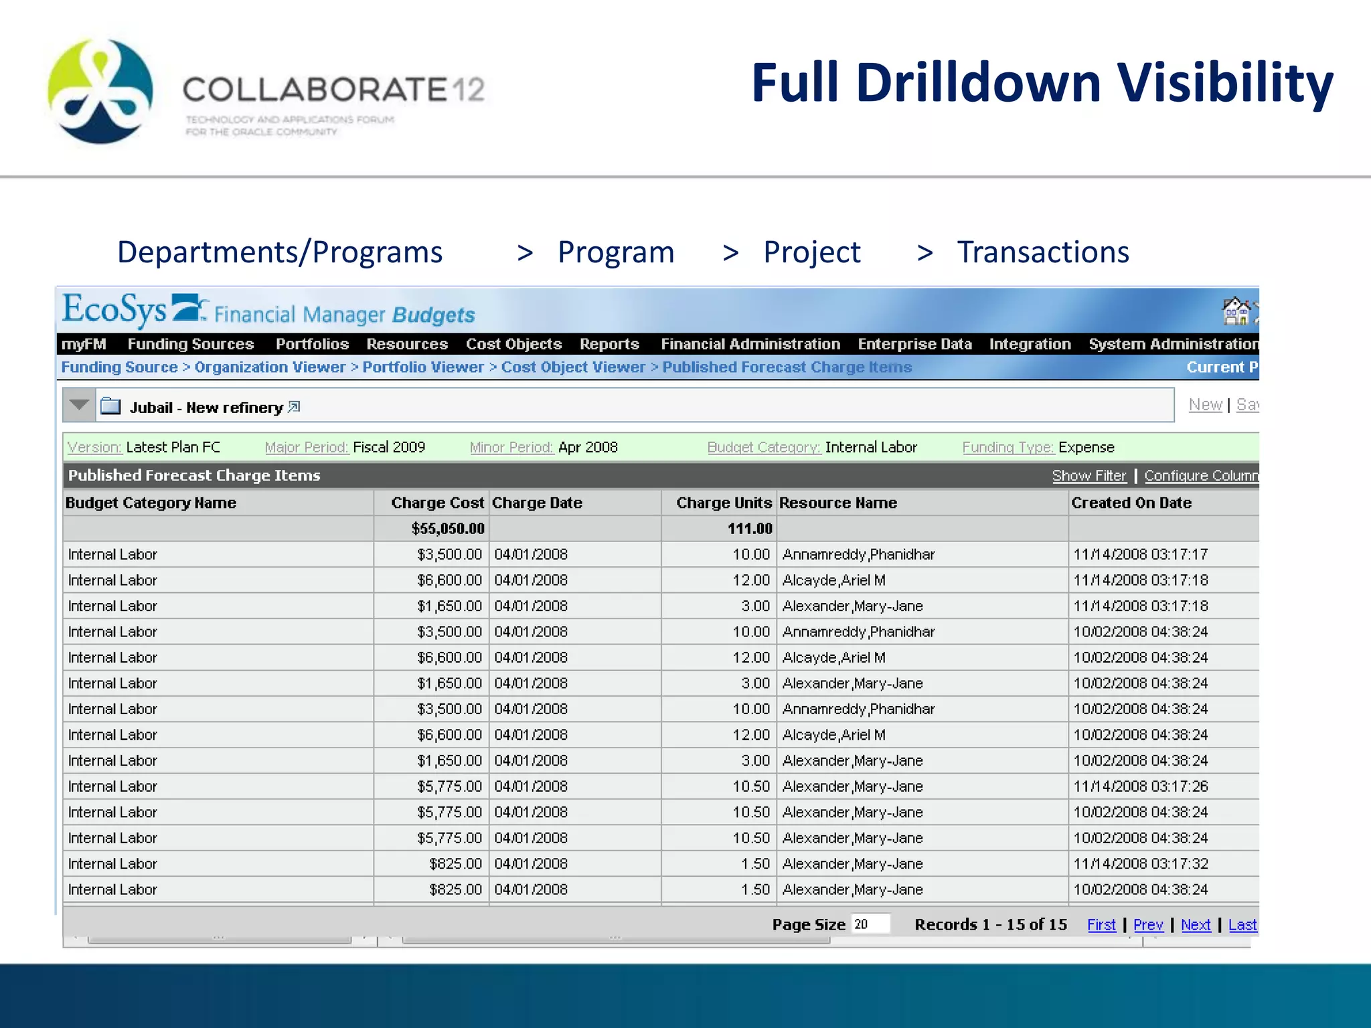The image size is (1371, 1028).
Task: Click the Page Size input field
Action: (871, 924)
